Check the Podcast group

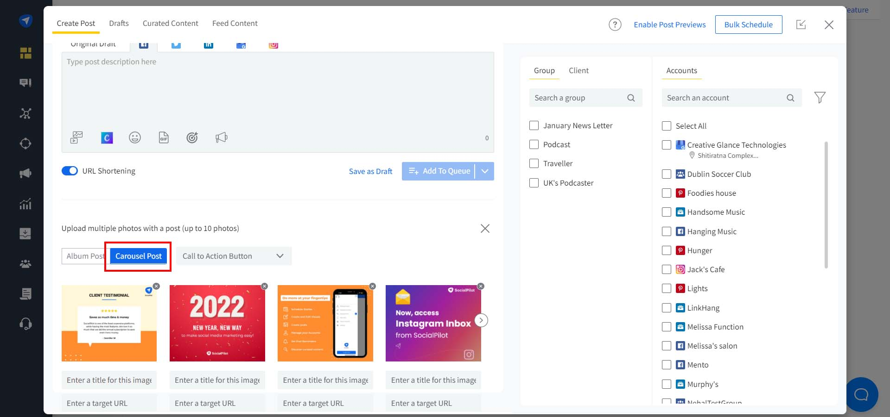click(x=534, y=144)
